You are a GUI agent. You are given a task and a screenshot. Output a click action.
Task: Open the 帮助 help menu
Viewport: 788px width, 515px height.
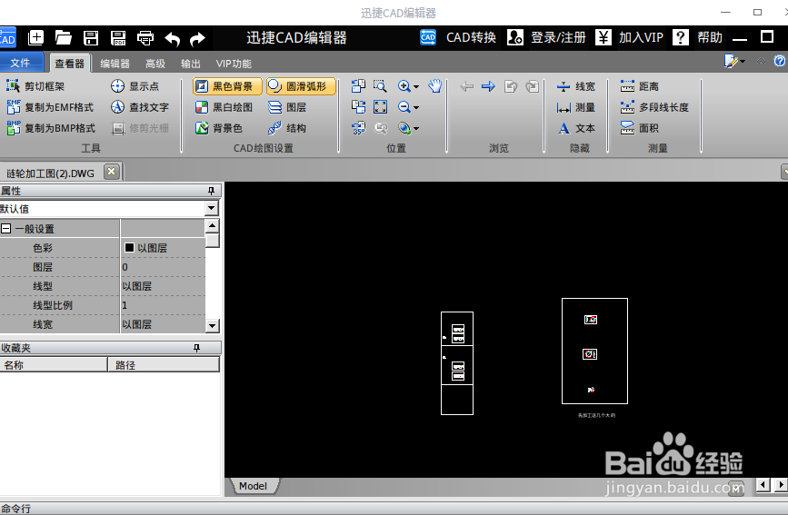tap(697, 37)
